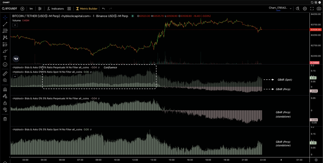
Task: Click the 64250.00 price axis label
Action: pyautogui.click(x=315, y=14)
